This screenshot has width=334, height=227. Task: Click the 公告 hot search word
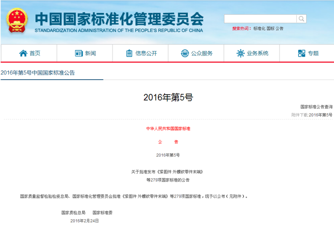click(279, 29)
